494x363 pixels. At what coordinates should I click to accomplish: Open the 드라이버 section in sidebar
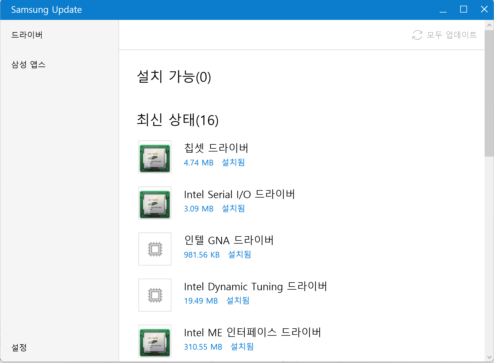click(x=27, y=35)
